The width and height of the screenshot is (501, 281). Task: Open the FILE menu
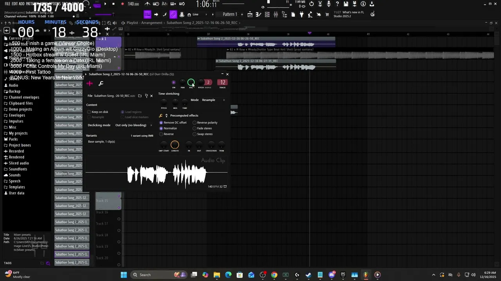pyautogui.click(x=7, y=4)
